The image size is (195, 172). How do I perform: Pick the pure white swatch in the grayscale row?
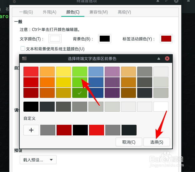pyautogui.click(x=161, y=107)
